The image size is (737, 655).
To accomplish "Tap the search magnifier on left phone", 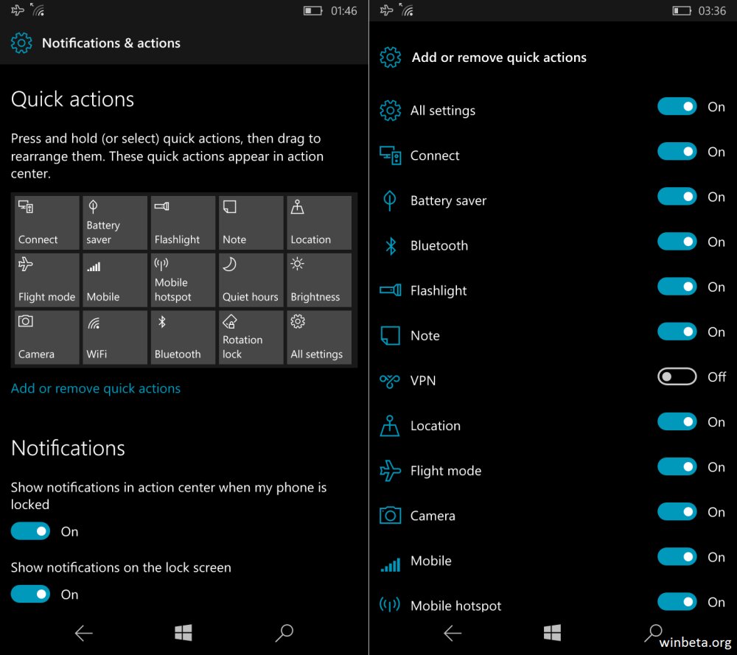I will coord(284,632).
